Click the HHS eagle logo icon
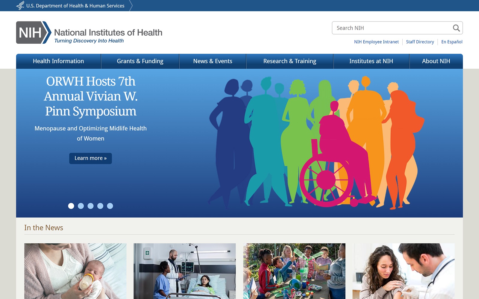Screen dimensions: 479x299 (20, 5)
